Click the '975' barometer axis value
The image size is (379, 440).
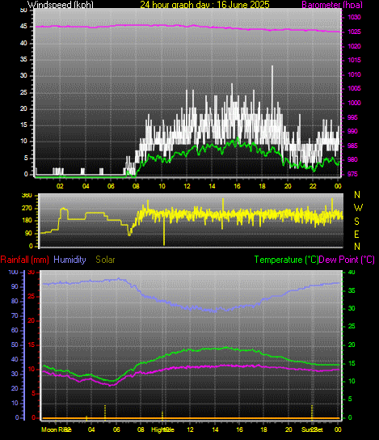tap(352, 174)
